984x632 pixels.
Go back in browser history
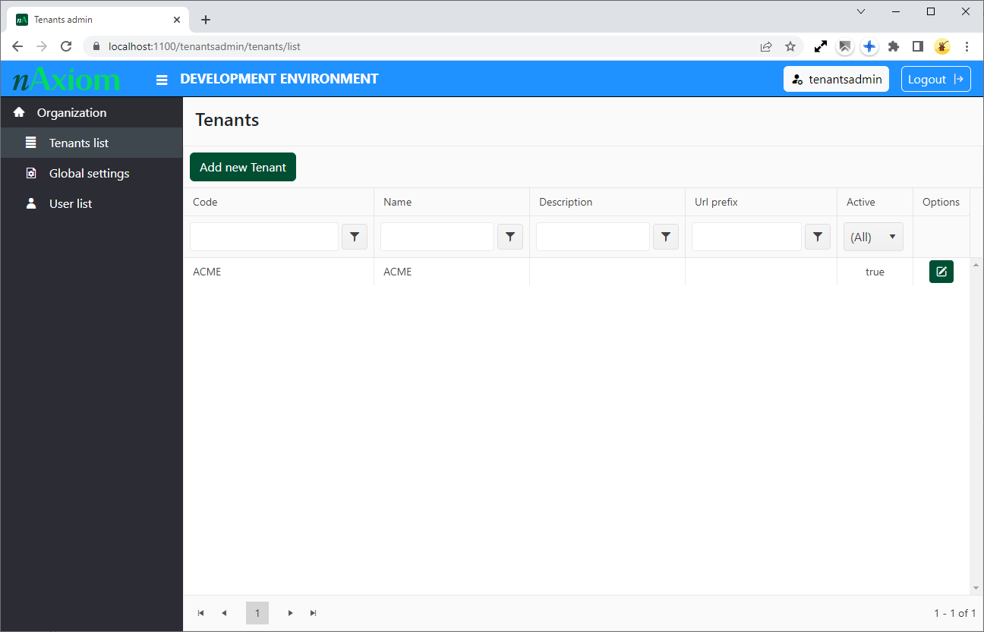tap(17, 46)
